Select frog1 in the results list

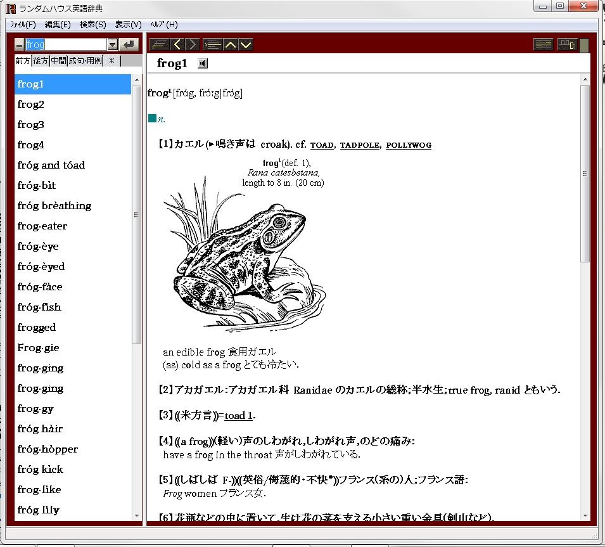73,84
